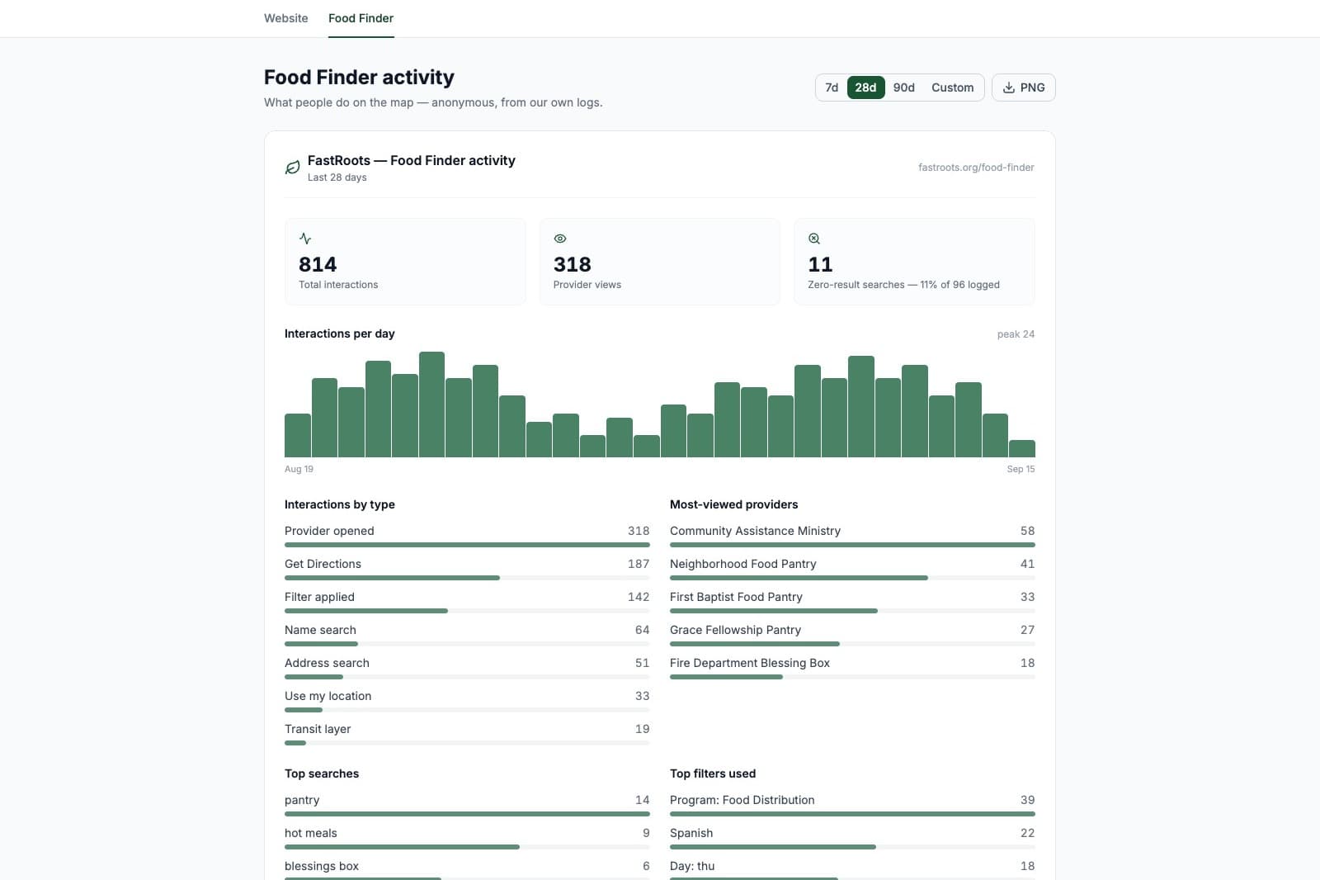Open the fastroots.org/food-finder link

pos(976,168)
